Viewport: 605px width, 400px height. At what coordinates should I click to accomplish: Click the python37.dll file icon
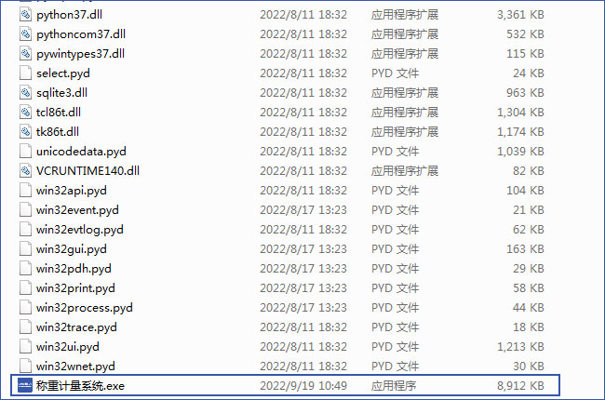[25, 15]
